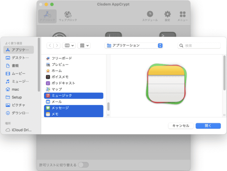The width and height of the screenshot is (227, 171).
Task: Click the search magnifier icon
Action: [181, 46]
